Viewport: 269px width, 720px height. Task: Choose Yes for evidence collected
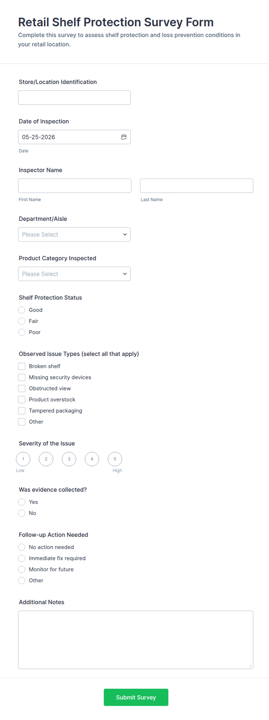pos(22,502)
